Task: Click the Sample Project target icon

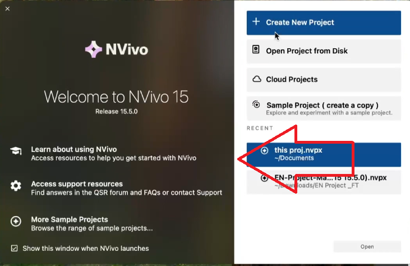Action: tap(256, 104)
